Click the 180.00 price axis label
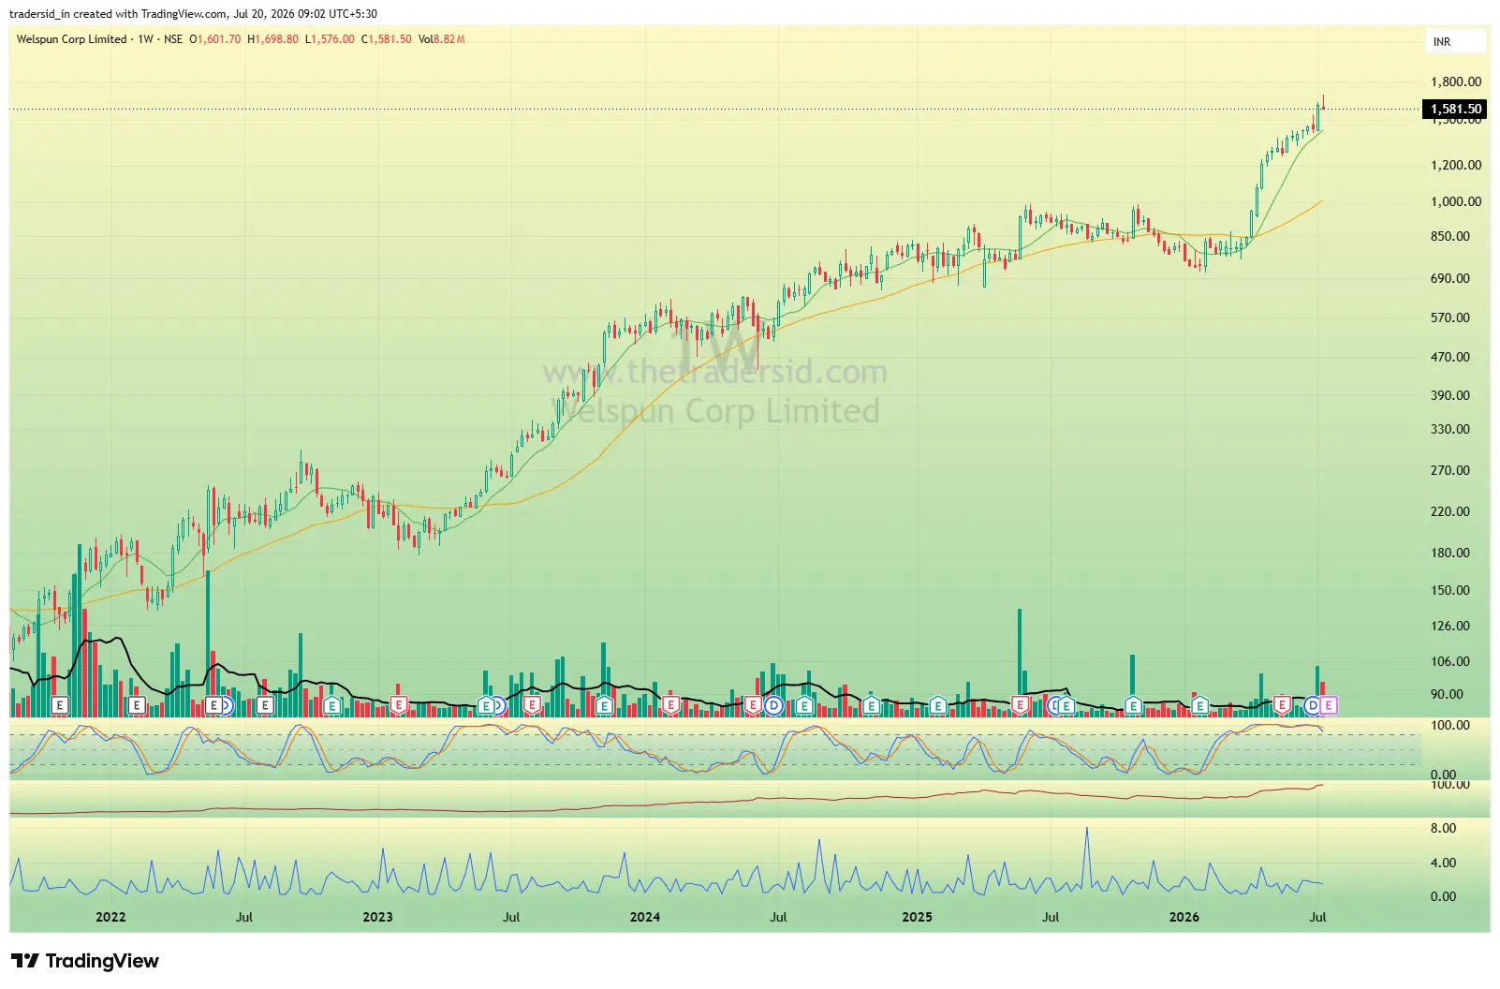The image size is (1500, 989). (1450, 553)
